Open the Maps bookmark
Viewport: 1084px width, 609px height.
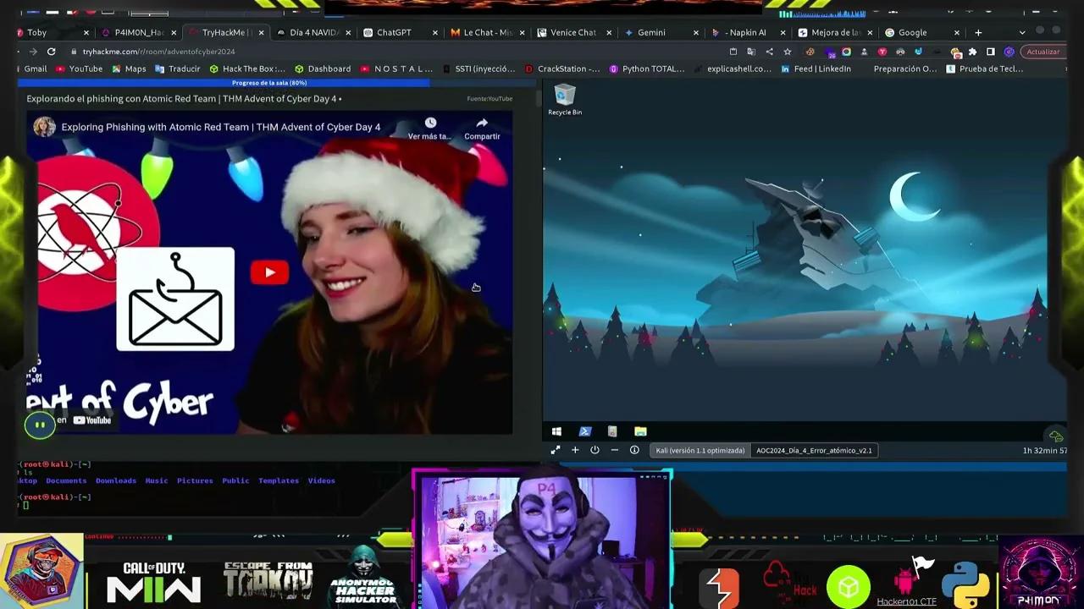(x=130, y=69)
